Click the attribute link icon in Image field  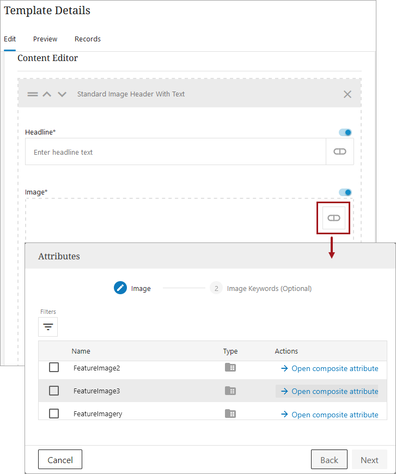333,218
